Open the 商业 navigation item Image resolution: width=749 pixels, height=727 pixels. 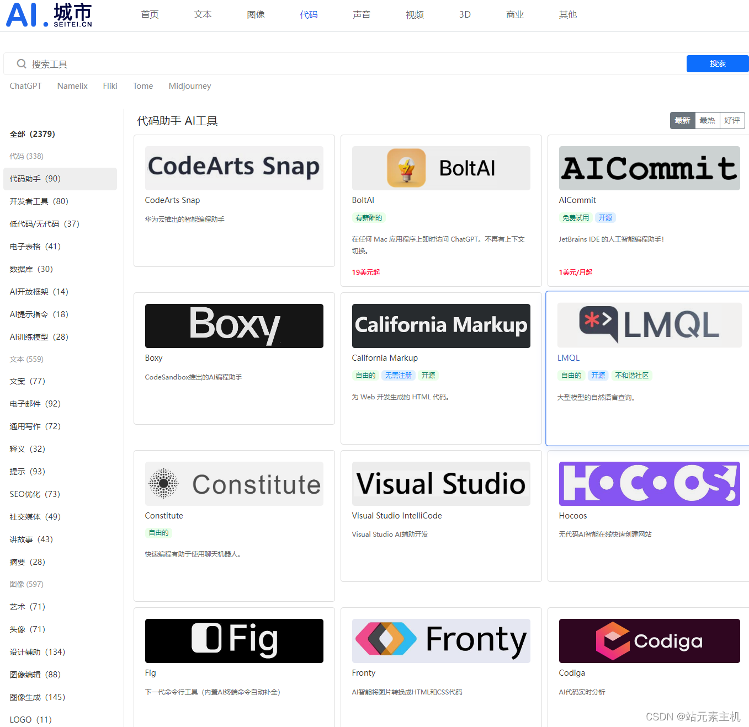coord(515,15)
